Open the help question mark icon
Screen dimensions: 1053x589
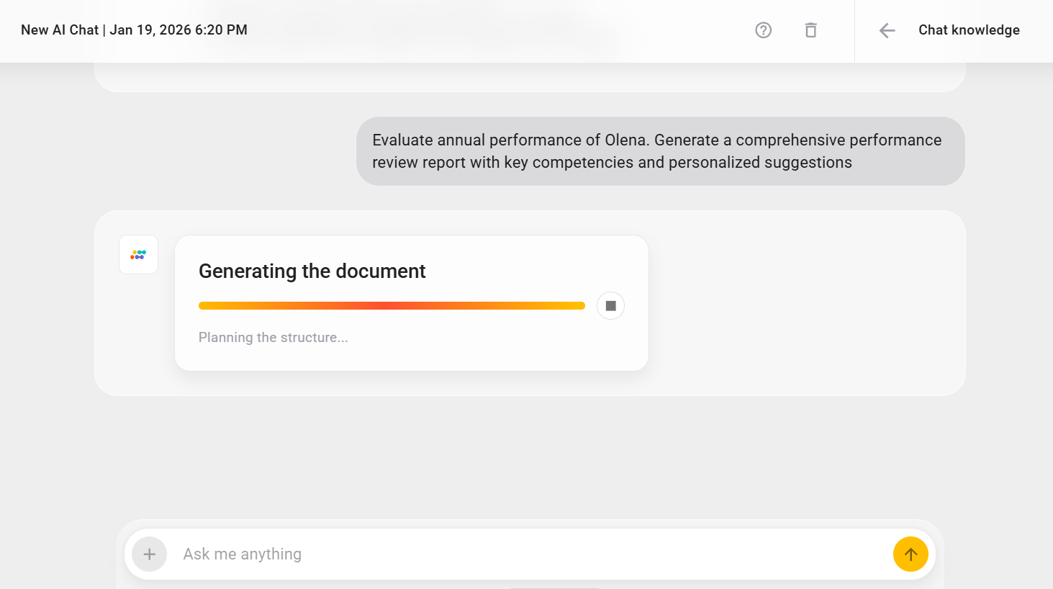[763, 30]
